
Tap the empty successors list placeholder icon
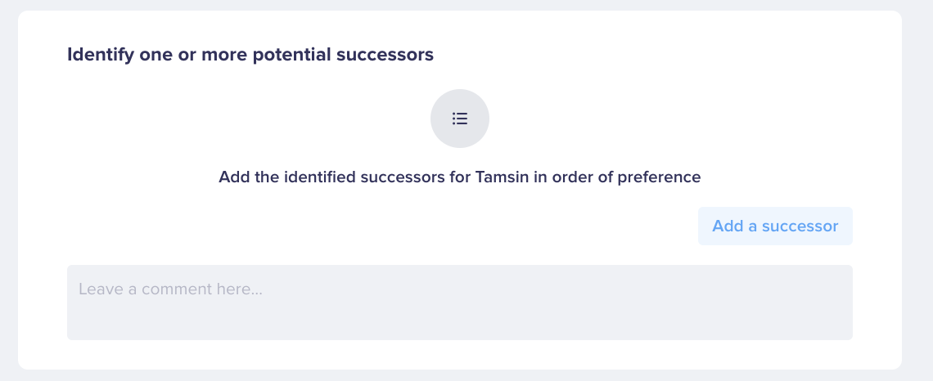(x=460, y=119)
